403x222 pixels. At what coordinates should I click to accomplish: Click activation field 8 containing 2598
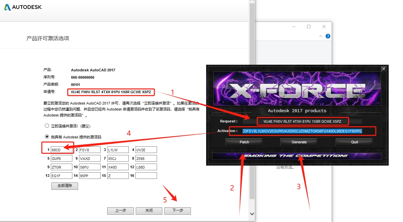click(x=146, y=158)
